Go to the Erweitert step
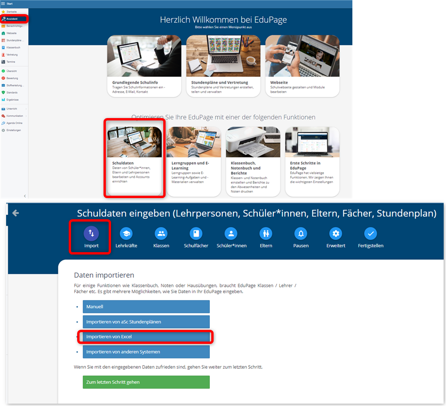Image resolution: width=446 pixels, height=406 pixels. (x=336, y=238)
